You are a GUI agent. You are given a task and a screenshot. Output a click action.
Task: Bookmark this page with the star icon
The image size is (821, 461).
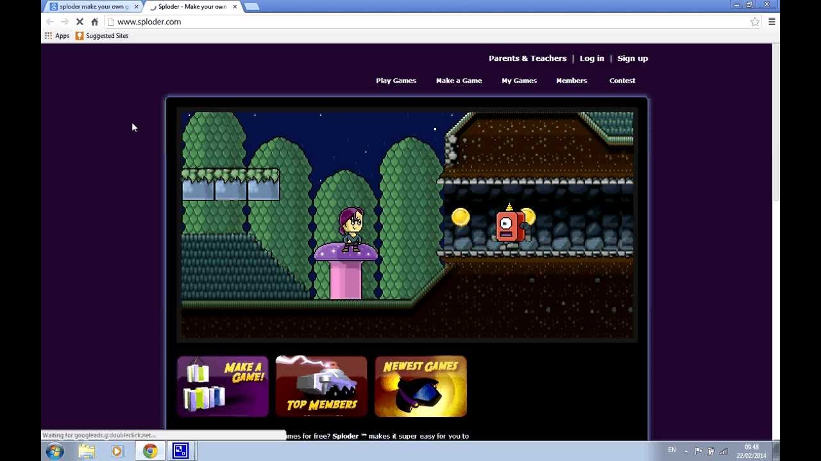[755, 22]
